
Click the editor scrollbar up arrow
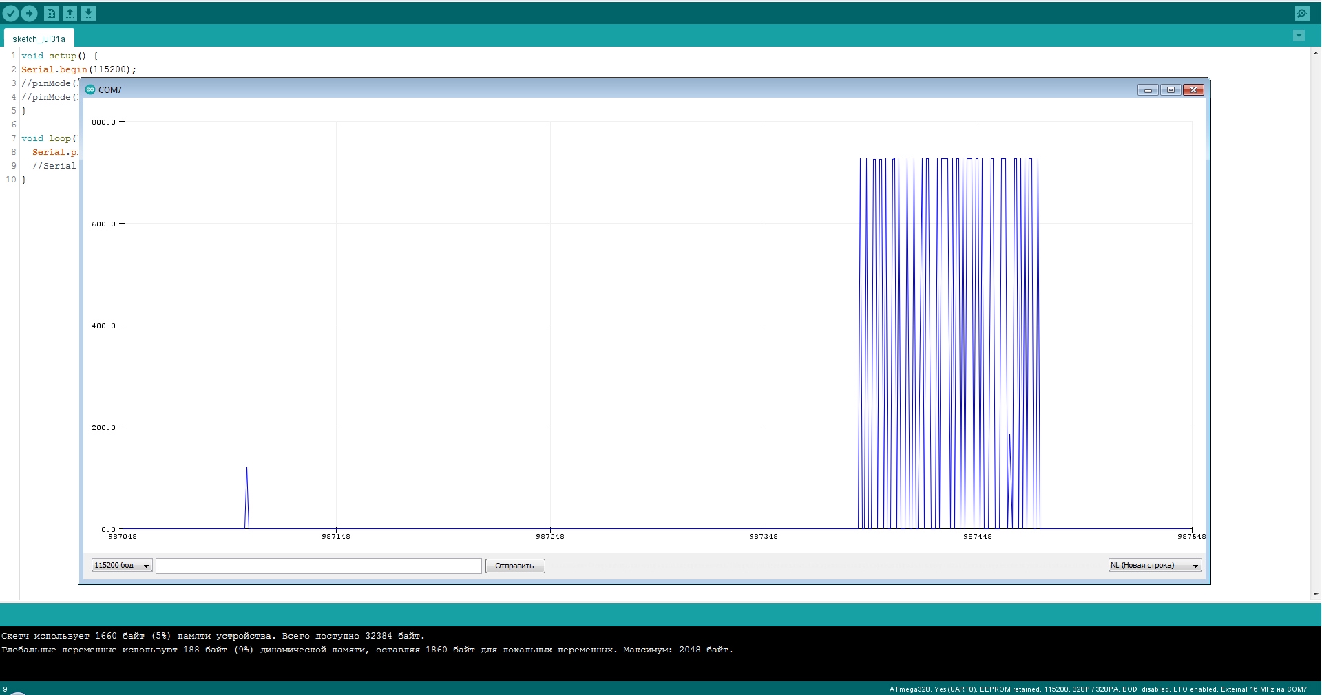coord(1316,53)
